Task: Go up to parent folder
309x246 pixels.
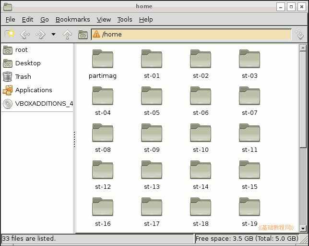Action: (67, 35)
